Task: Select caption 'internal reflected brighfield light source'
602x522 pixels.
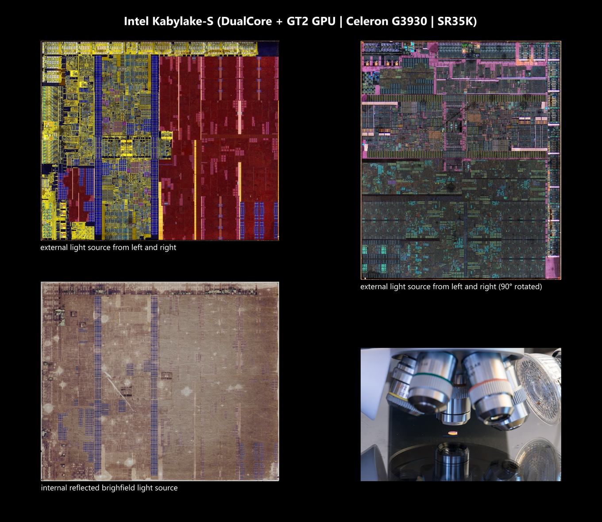Action: coord(109,488)
